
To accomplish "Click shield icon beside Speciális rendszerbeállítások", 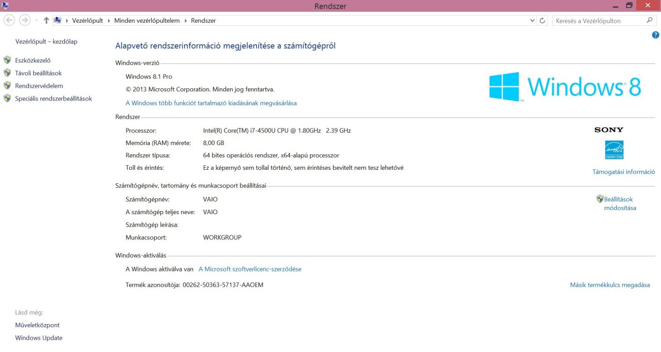I will 7,98.
